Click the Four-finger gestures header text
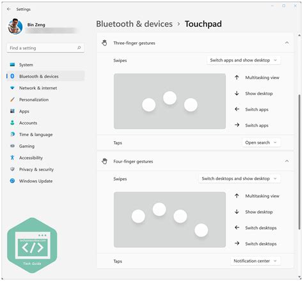 click(133, 162)
